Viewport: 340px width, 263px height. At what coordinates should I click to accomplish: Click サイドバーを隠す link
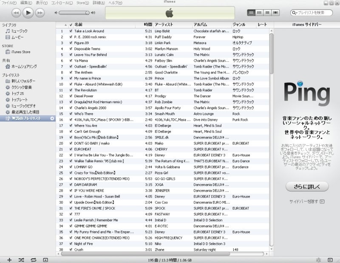tap(306, 201)
